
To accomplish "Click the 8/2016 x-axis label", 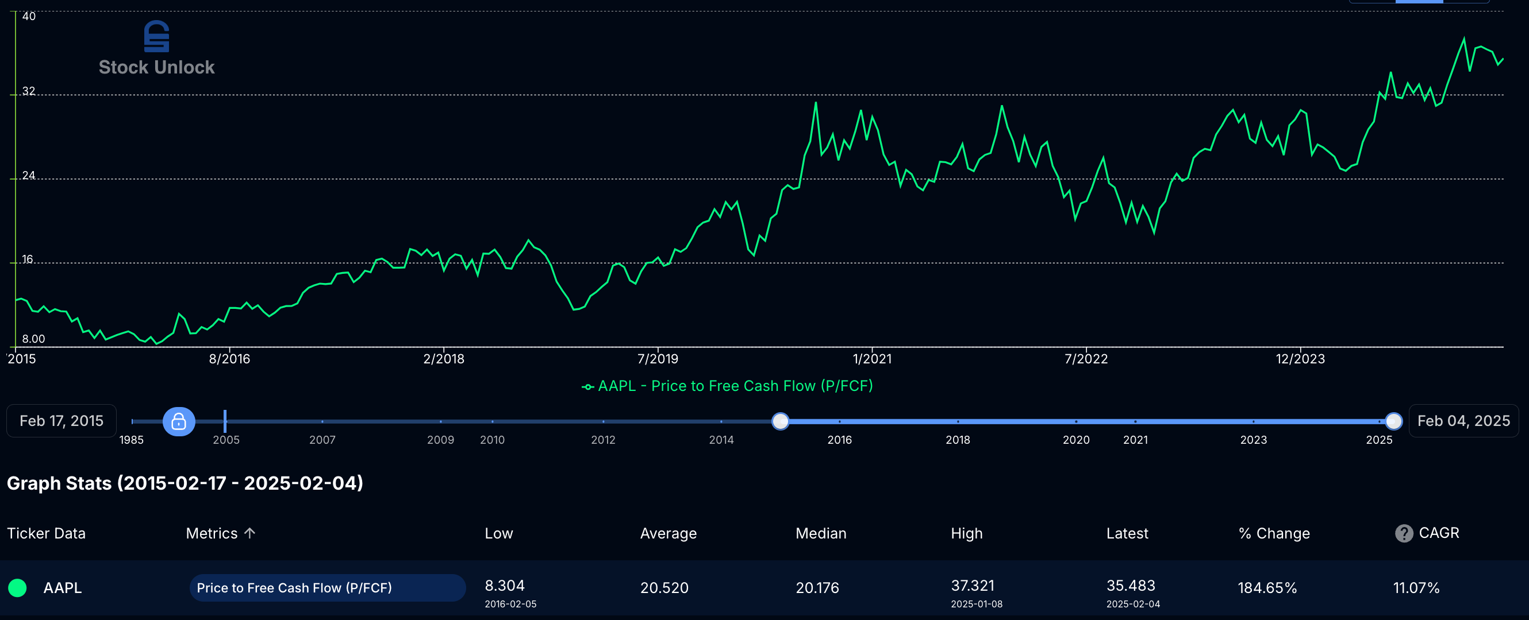I will [229, 359].
